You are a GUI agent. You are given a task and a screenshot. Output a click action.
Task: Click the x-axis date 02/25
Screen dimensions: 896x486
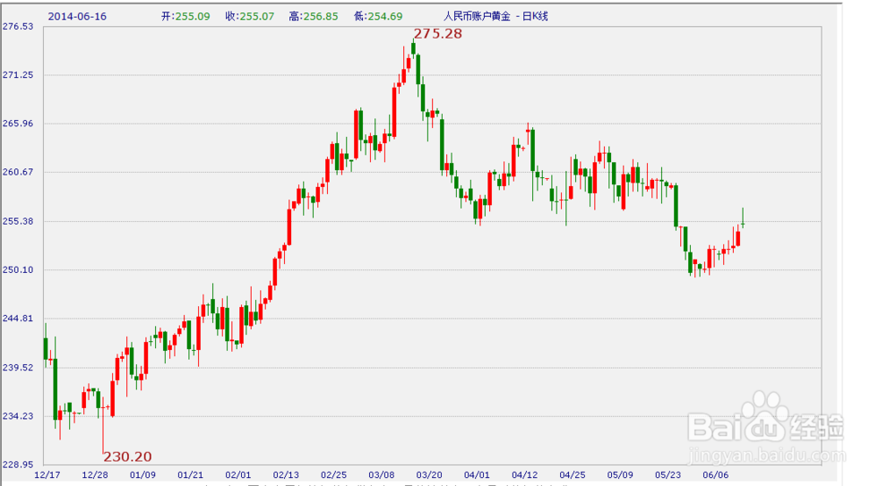[333, 475]
